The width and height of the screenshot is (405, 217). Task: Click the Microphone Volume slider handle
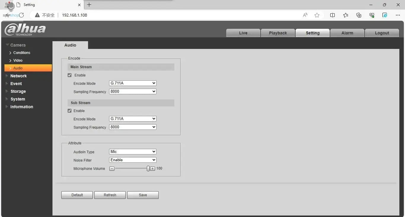tap(148, 169)
